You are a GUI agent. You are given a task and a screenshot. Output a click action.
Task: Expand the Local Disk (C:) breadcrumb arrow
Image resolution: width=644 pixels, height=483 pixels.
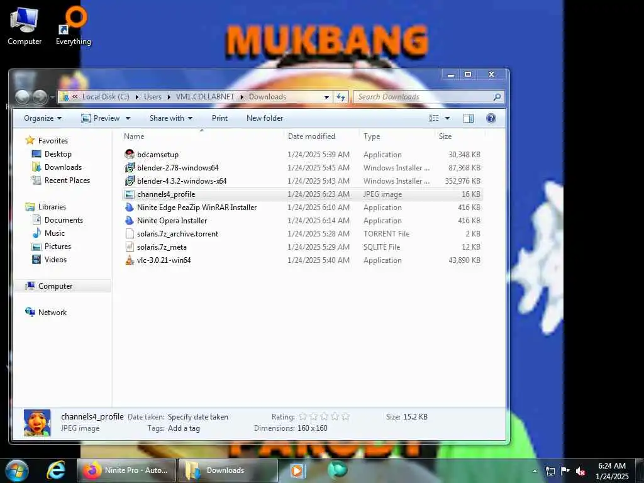point(137,97)
